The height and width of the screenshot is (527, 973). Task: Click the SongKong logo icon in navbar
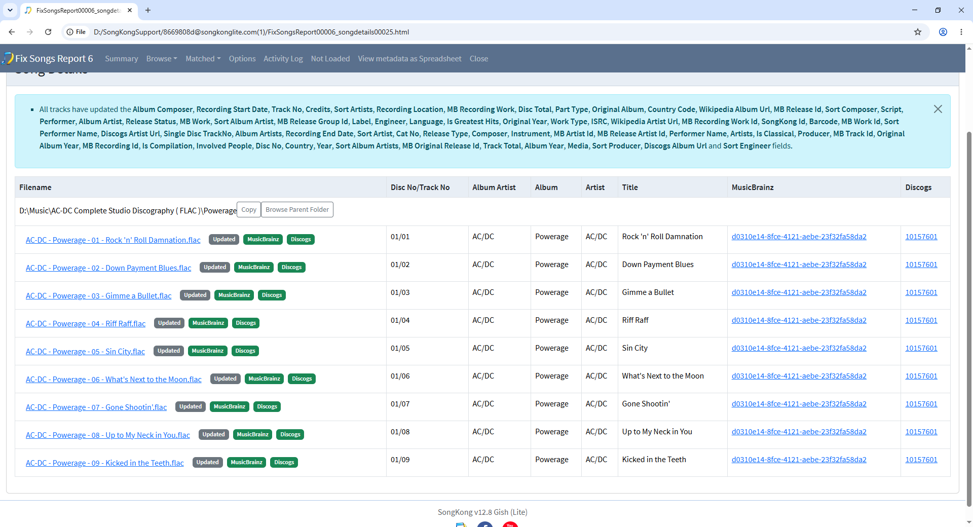[8, 58]
